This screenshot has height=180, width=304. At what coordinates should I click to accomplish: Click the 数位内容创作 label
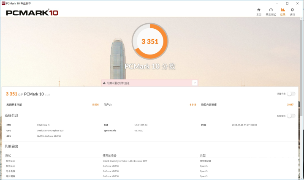pyautogui.click(x=209, y=105)
